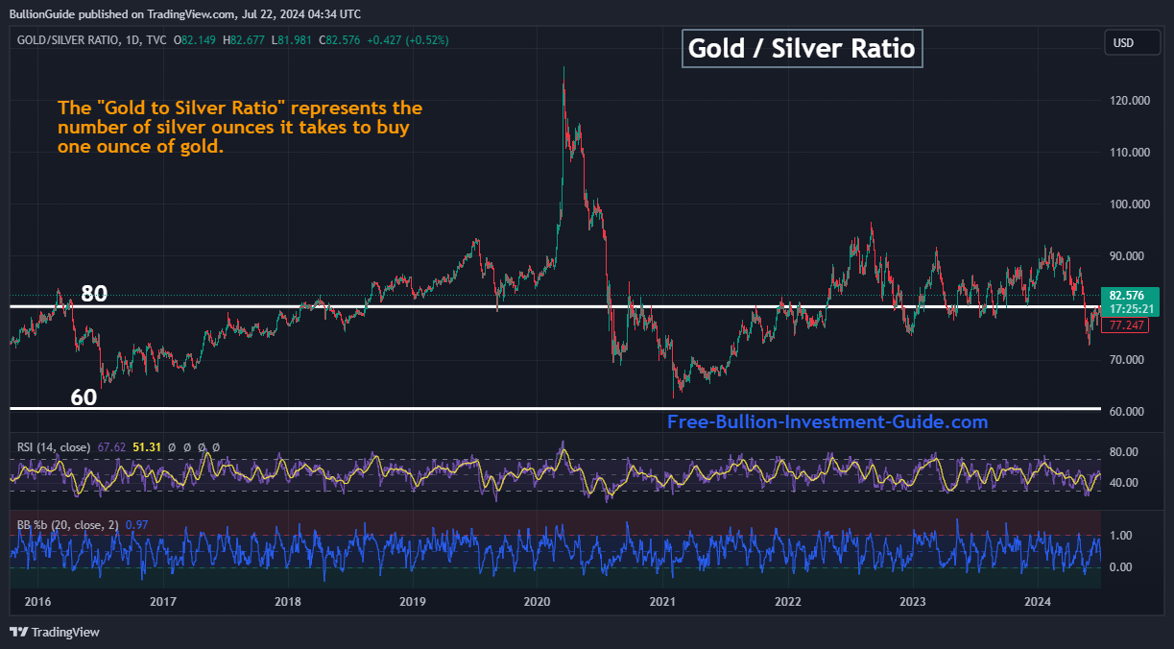Click the BB %b (20, close, 2) label
The width and height of the screenshot is (1174, 649).
[67, 524]
